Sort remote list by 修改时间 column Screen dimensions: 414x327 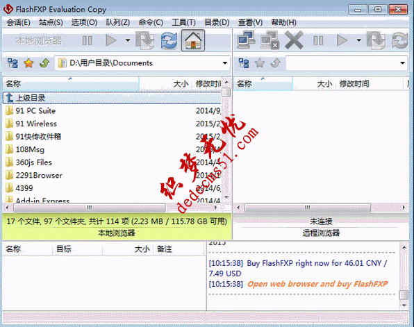(x=370, y=84)
